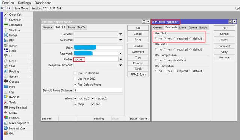Open MPLS sidebar menu
This screenshot has height=140, width=240.
click(x=12, y=61)
